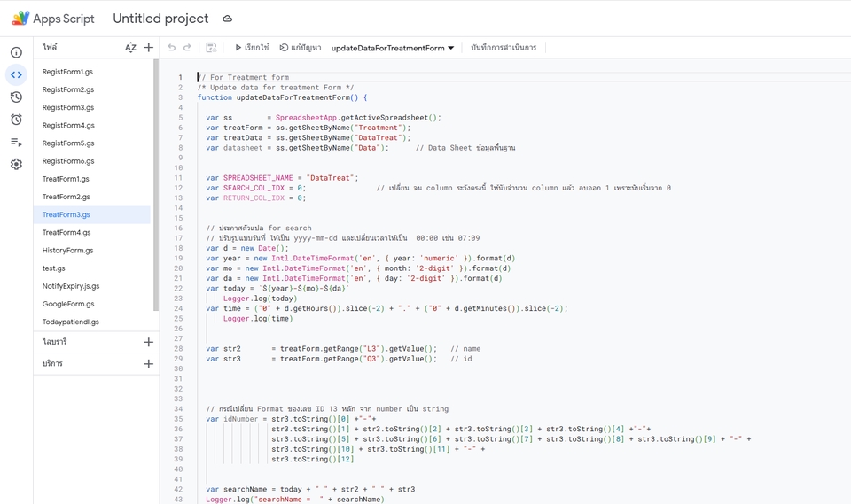Select the TreatForm3.gs file
Screen dimensions: 851x504
91,215
